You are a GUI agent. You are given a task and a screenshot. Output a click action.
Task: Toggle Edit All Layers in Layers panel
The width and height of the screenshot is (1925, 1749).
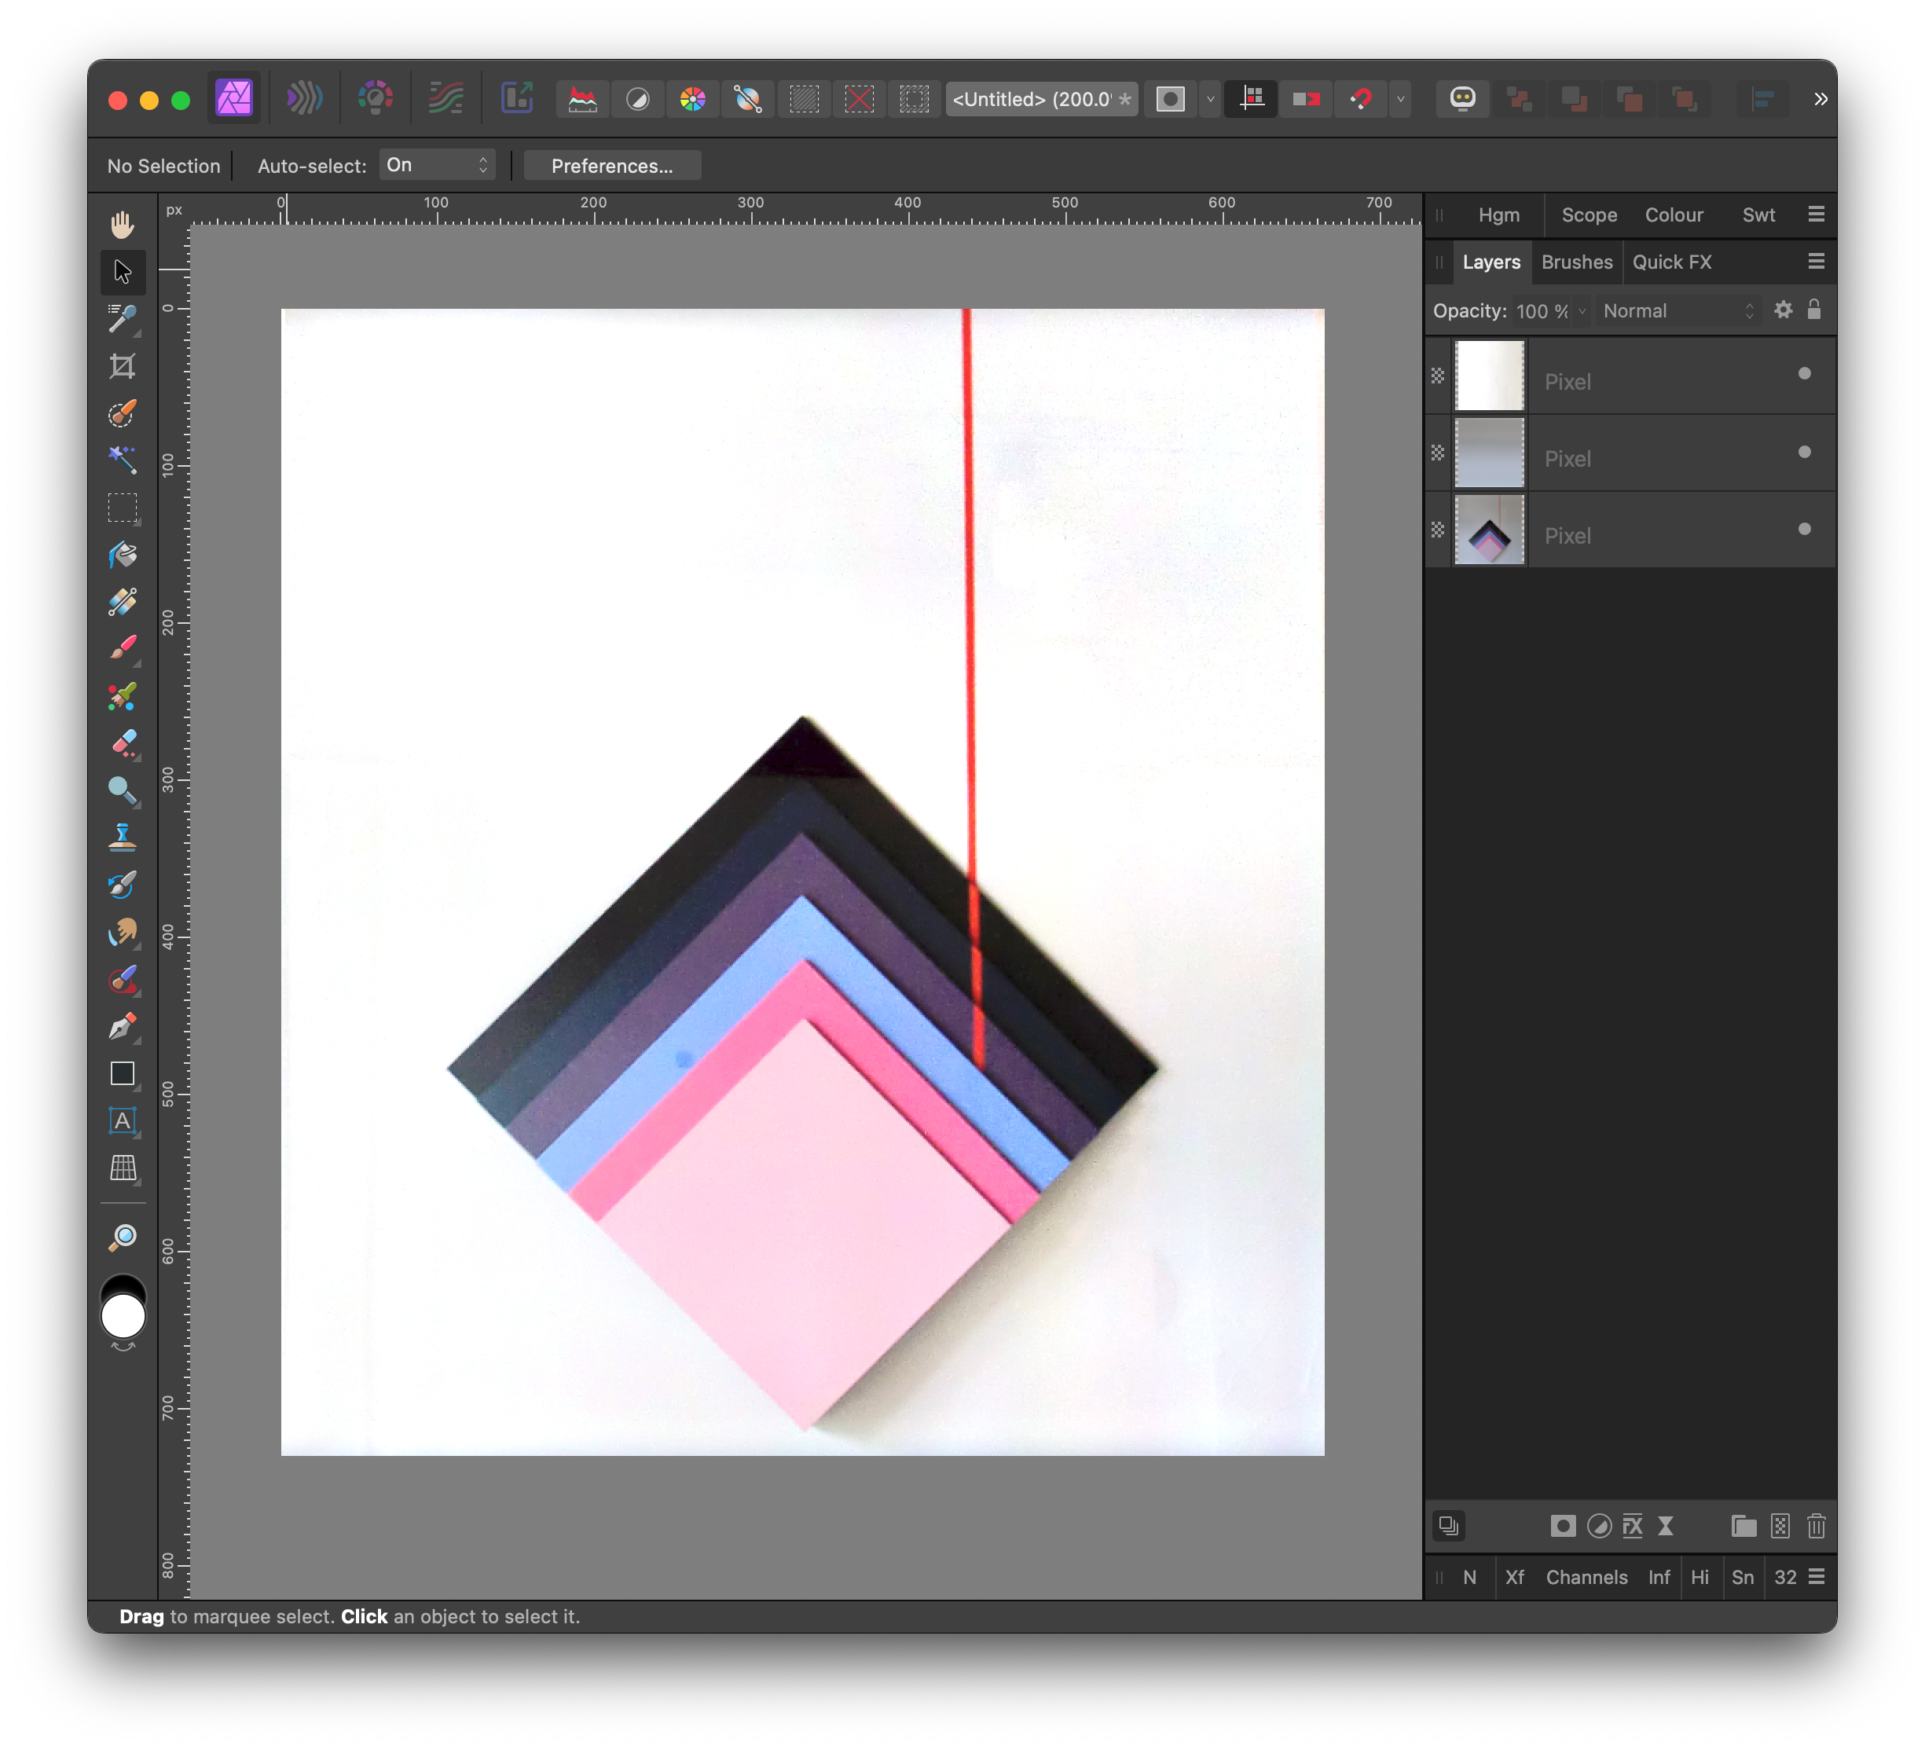1449,1526
